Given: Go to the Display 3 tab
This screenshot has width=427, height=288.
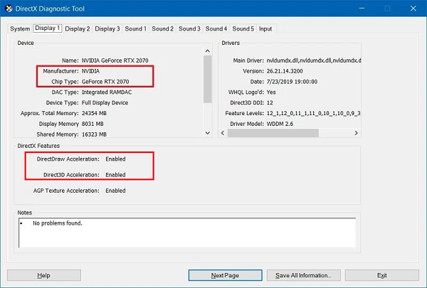Looking at the screenshot, I should (x=107, y=28).
